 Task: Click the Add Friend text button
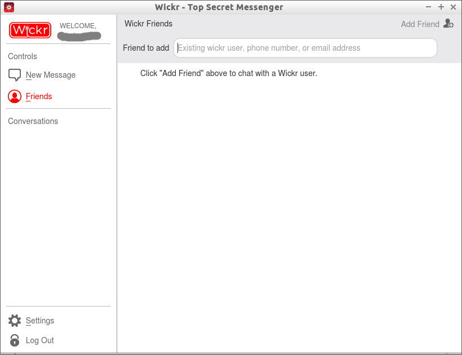pyautogui.click(x=420, y=24)
